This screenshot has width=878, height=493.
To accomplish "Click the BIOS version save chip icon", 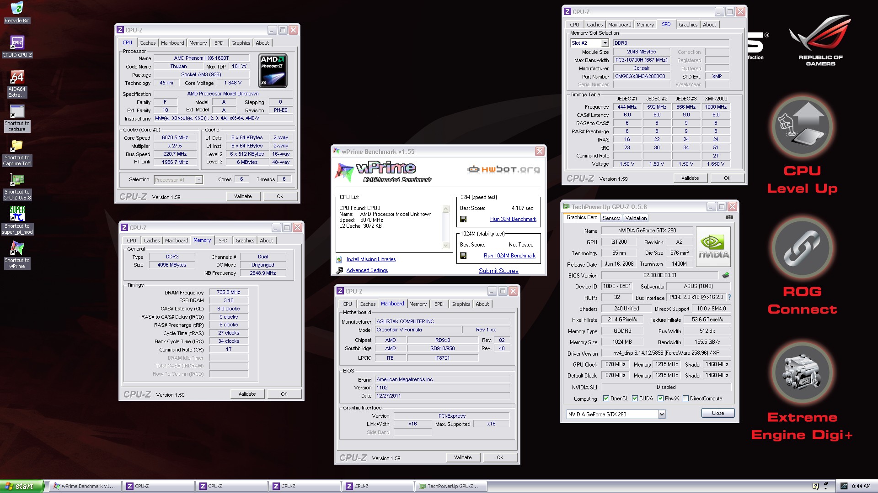I will tap(725, 275).
